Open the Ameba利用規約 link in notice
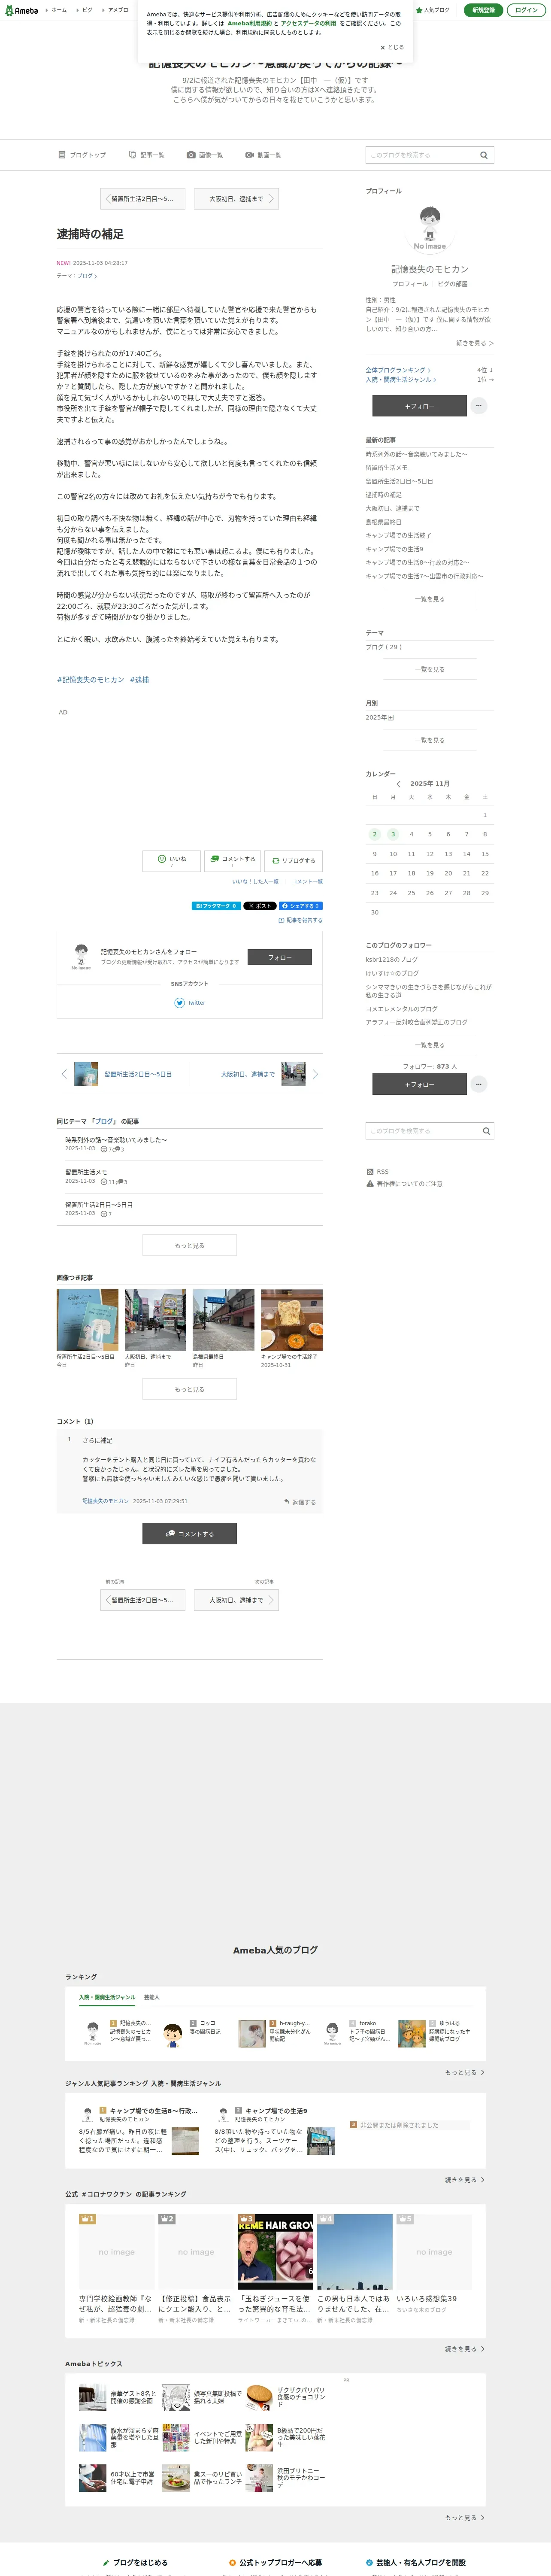 [249, 23]
